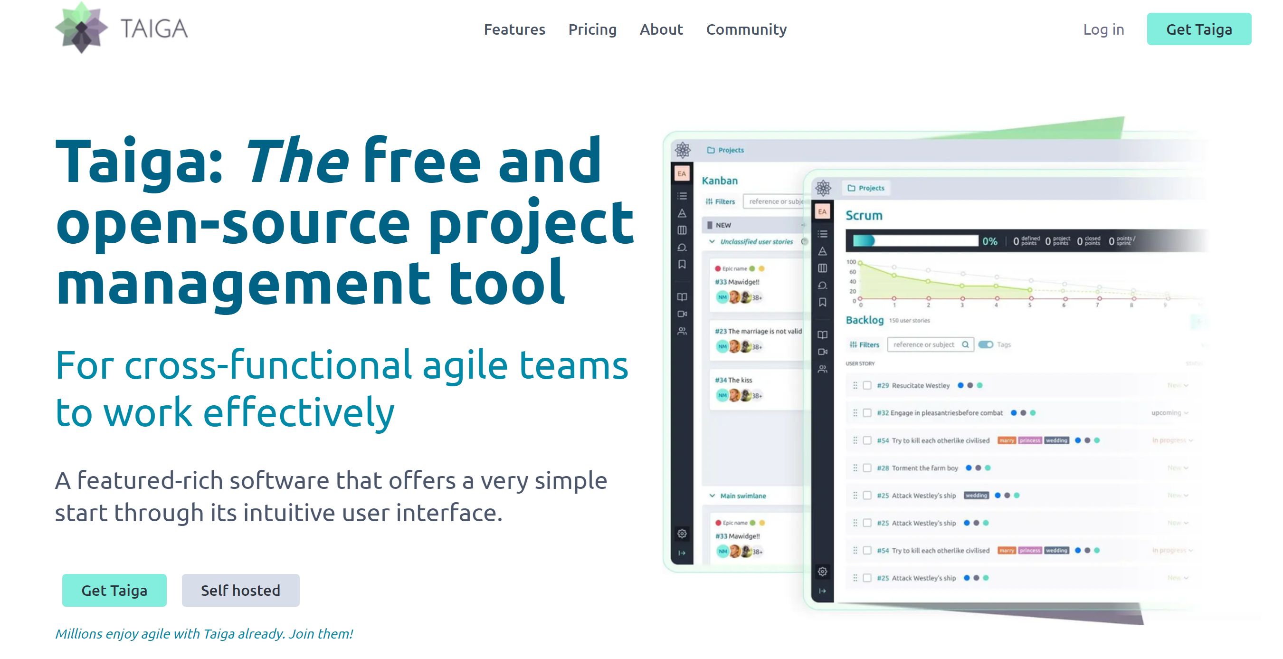Click the Kanban columns icon in Scrum sidebar

click(x=822, y=268)
